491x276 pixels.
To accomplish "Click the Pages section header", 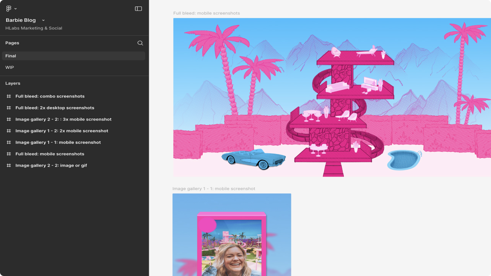I will [x=12, y=43].
